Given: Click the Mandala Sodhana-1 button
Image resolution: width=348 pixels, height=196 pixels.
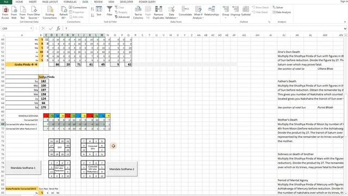Looking at the screenshot, I should pos(23,168).
